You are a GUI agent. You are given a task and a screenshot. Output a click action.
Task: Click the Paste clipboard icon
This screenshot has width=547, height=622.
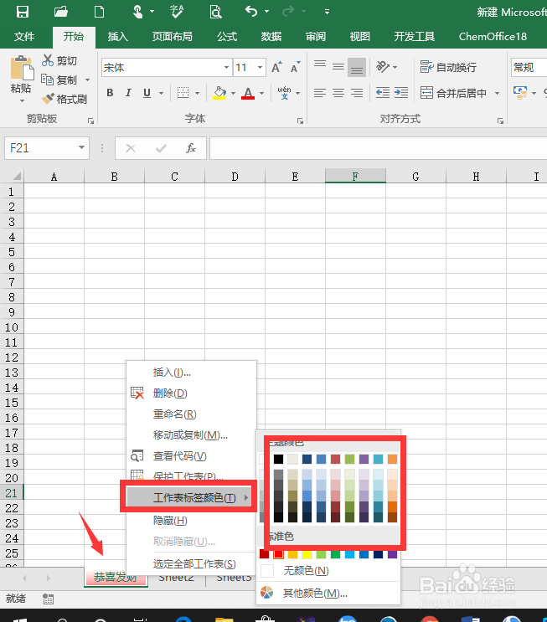[22, 69]
